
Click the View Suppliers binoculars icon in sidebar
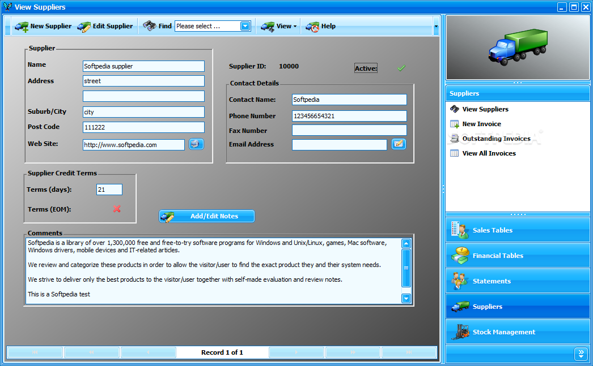(x=454, y=109)
